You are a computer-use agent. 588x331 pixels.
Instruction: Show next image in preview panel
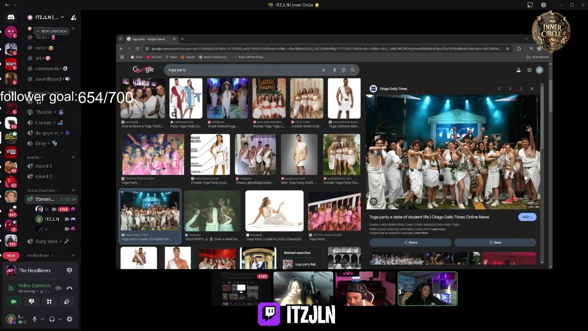pyautogui.click(x=510, y=89)
